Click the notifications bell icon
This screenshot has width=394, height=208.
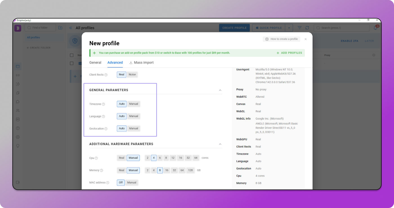(x=375, y=28)
